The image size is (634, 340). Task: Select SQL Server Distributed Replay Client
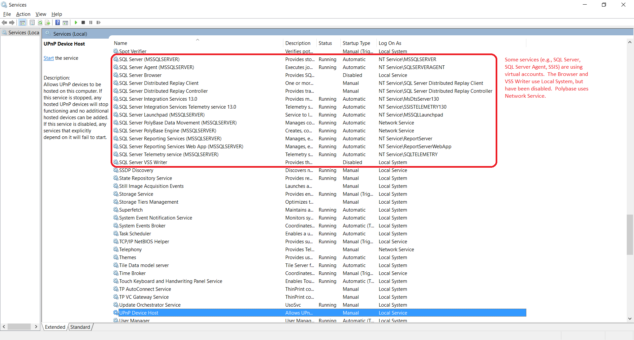click(319, 83)
